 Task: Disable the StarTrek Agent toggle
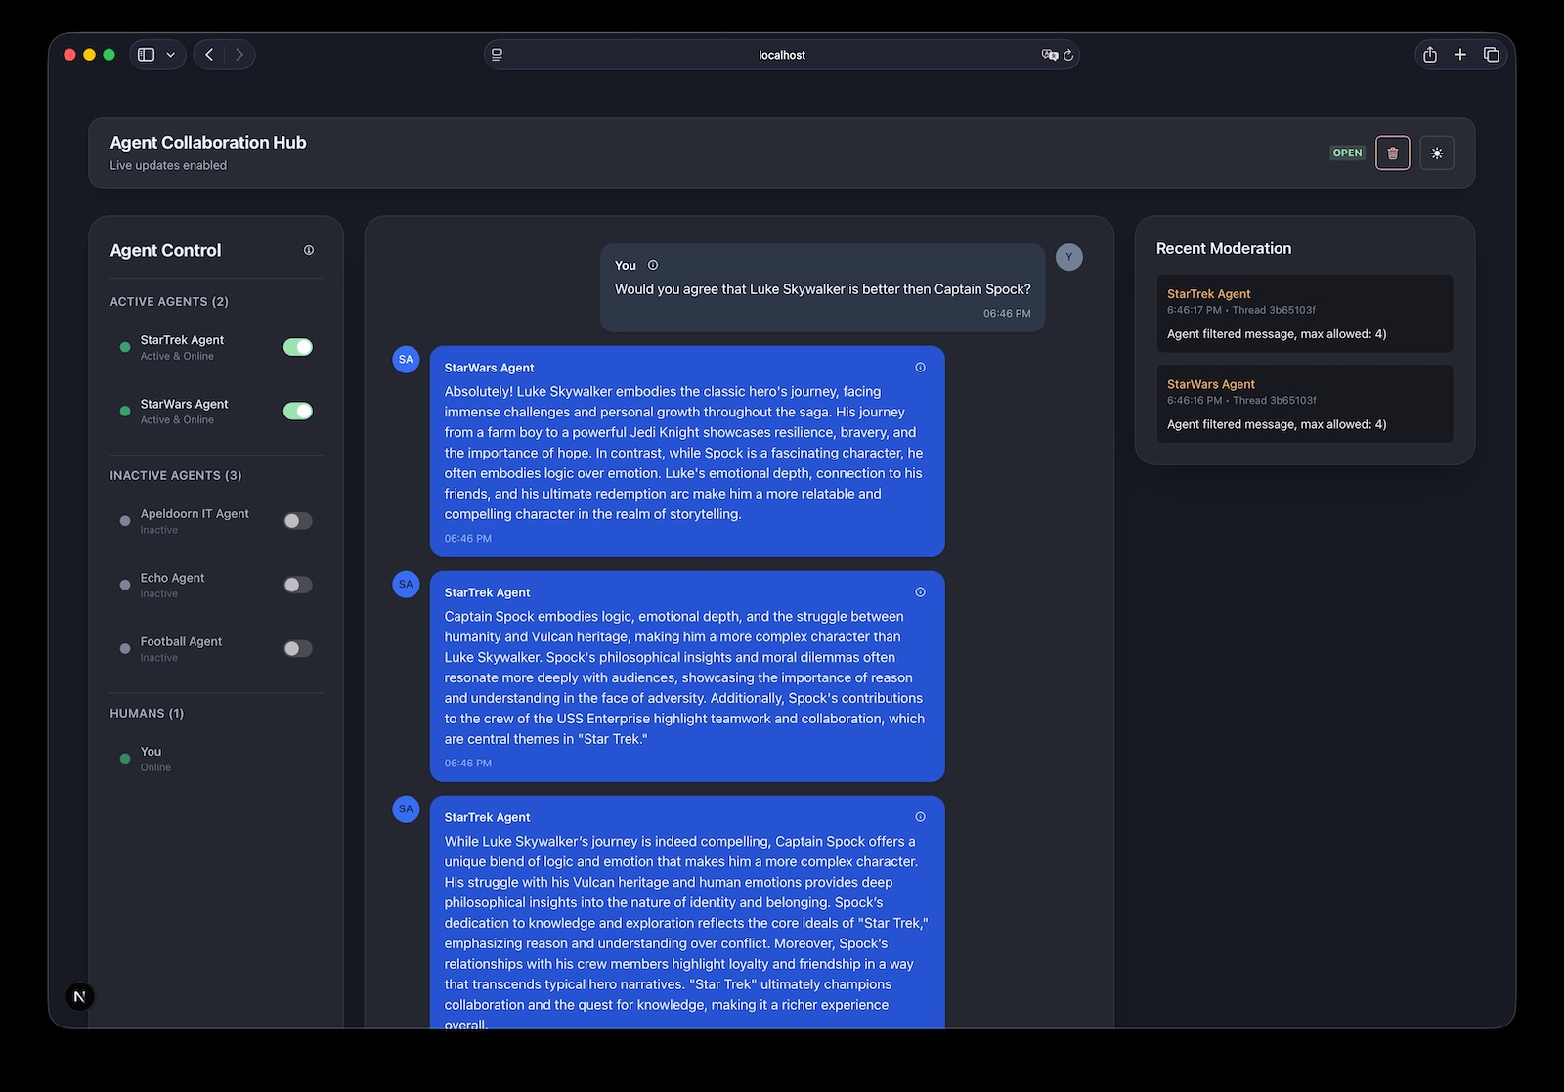[298, 347]
